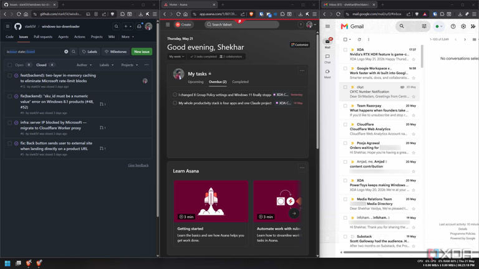The image size is (479, 269).
Task: Open Gmail support help icon
Action: 453,27
